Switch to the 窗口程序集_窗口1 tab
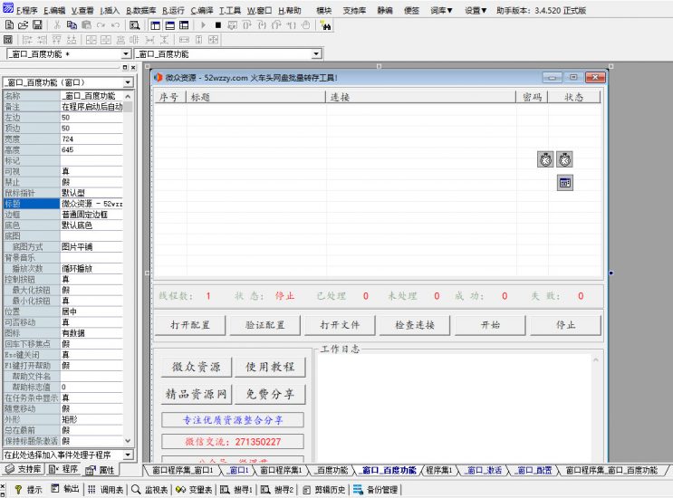Viewport: 673px width, 498px height. (x=182, y=470)
